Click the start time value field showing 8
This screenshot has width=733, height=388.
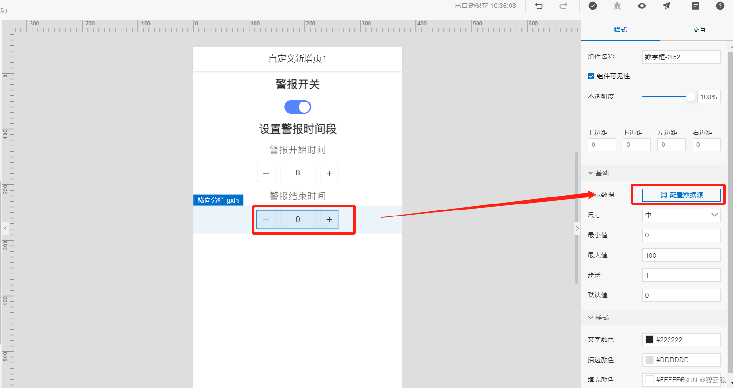tap(298, 173)
